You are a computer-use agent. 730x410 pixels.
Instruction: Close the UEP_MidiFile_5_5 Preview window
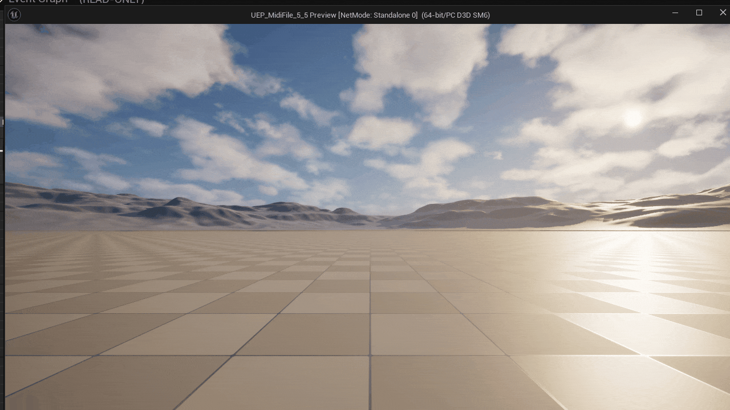(x=723, y=13)
